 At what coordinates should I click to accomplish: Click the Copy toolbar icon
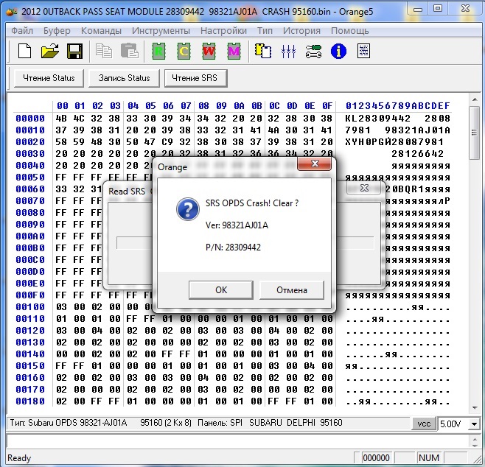[x=103, y=51]
